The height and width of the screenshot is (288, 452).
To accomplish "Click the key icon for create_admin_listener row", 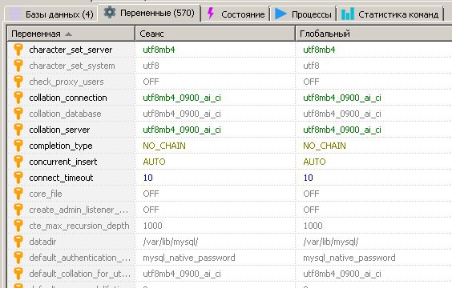I will (18, 210).
